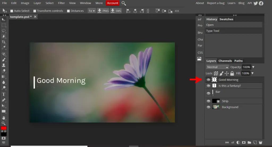Open the Layer menu
The width and height of the screenshot is (272, 147).
[x=37, y=3]
